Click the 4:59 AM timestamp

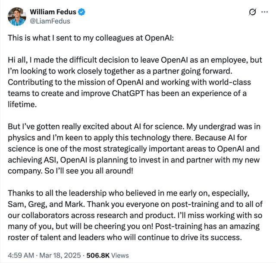pos(20,255)
